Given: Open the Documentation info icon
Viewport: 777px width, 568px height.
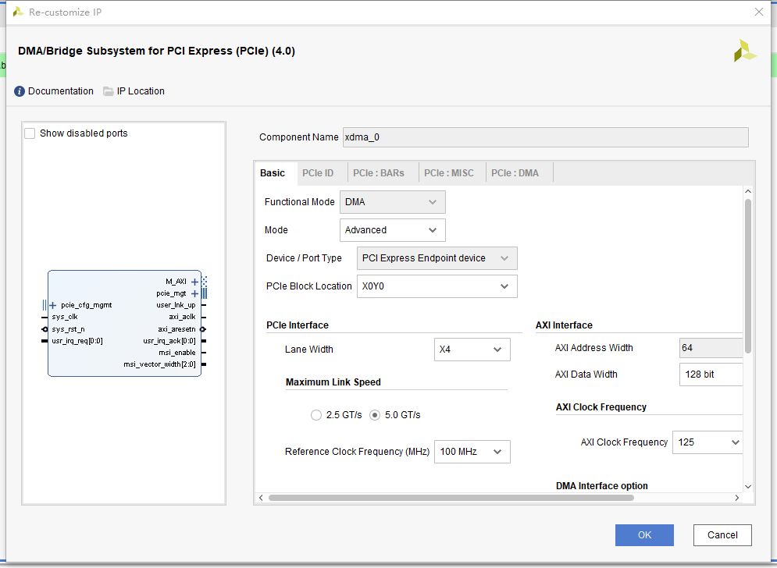Looking at the screenshot, I should tap(20, 91).
